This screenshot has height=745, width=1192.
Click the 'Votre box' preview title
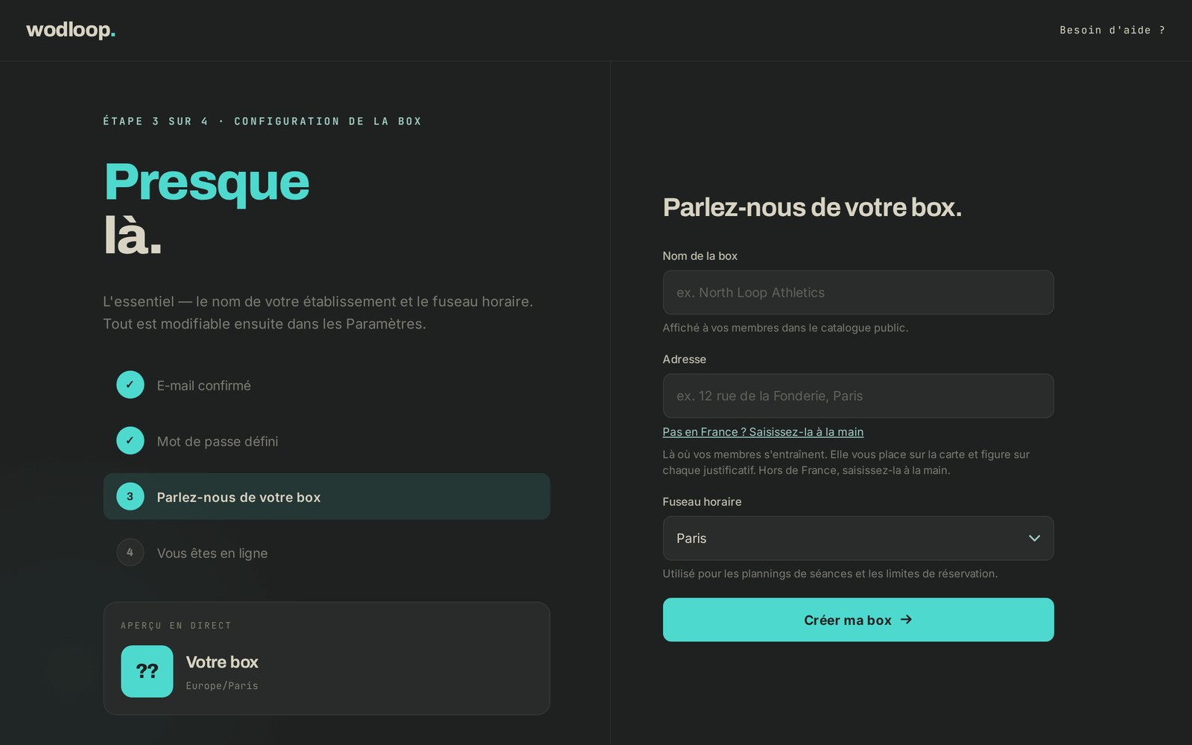point(222,662)
